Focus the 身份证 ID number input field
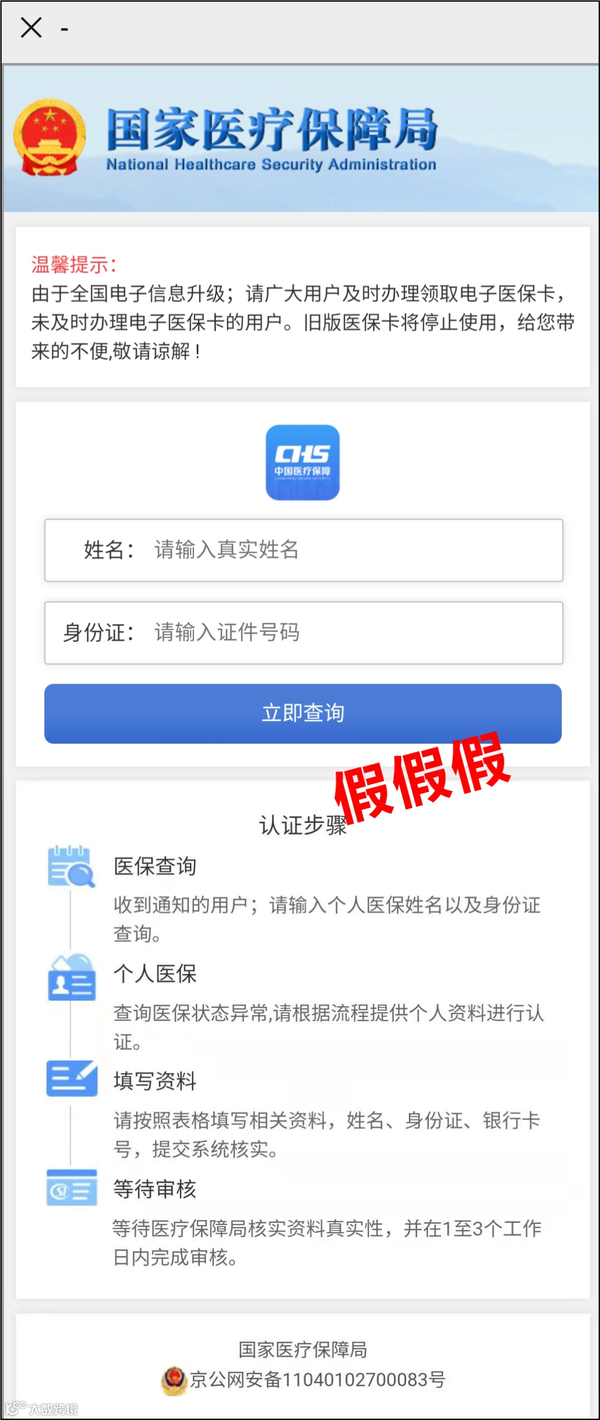Image resolution: width=600 pixels, height=1420 pixels. pos(304,633)
